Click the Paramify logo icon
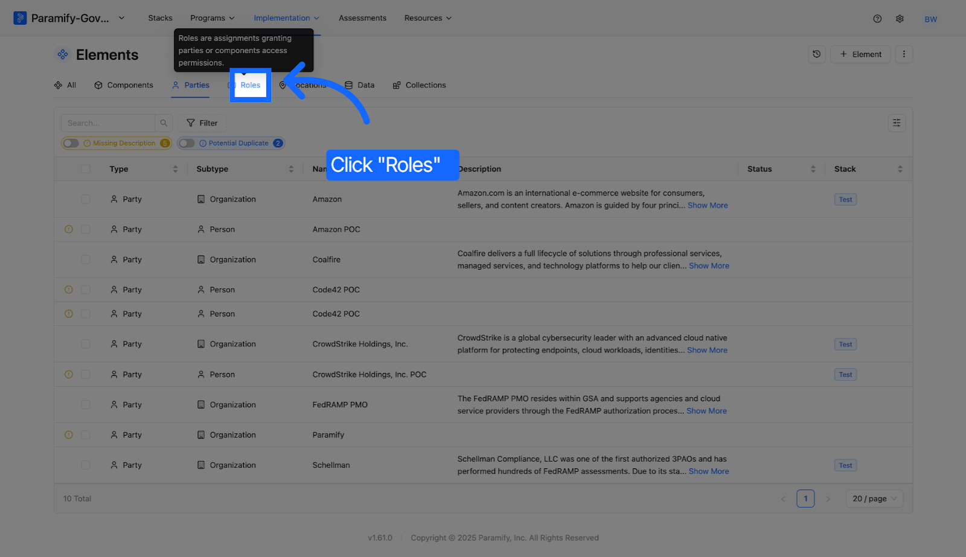966x557 pixels. [x=20, y=18]
